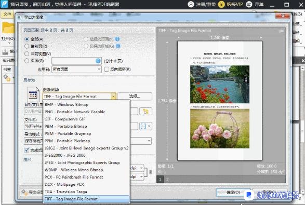Viewport: 305px width, 205px height.
Task: Switch preview to page 1 tab
Action: [x=160, y=179]
